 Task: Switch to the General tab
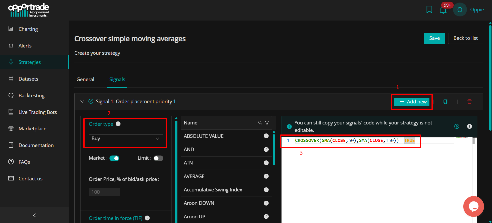pos(85,79)
